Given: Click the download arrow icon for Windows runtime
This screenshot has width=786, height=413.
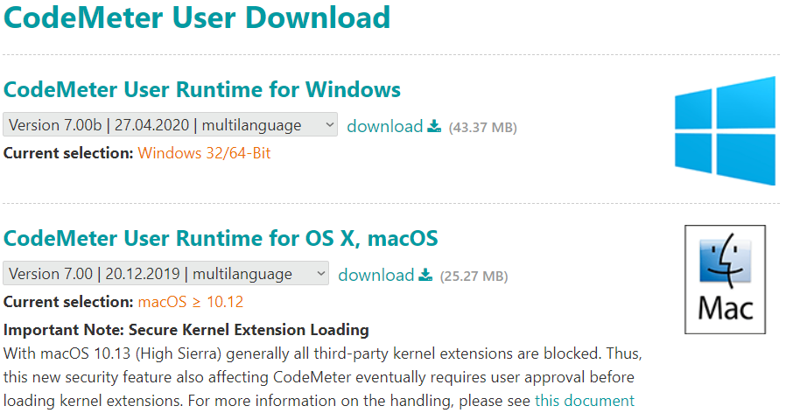Looking at the screenshot, I should tap(434, 127).
